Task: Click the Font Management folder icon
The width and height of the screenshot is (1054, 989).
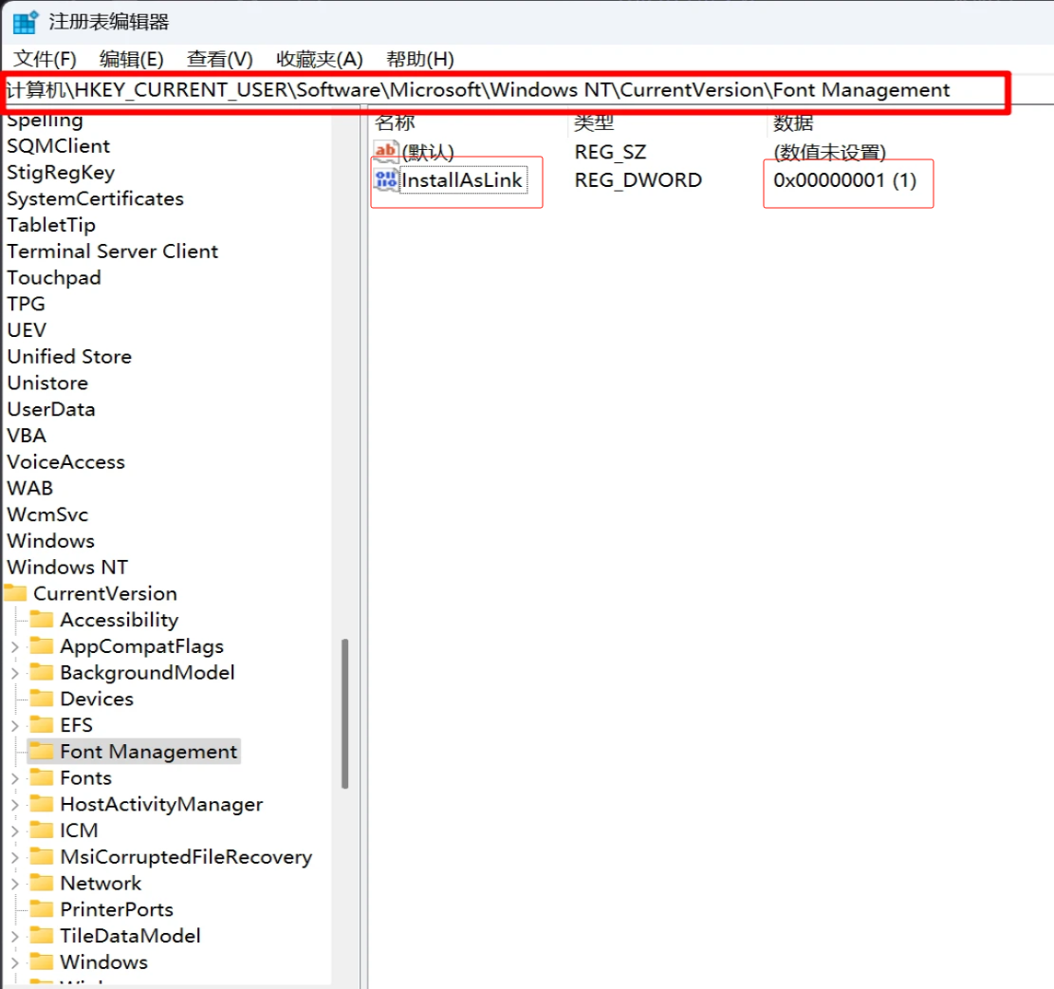Action: (x=42, y=751)
